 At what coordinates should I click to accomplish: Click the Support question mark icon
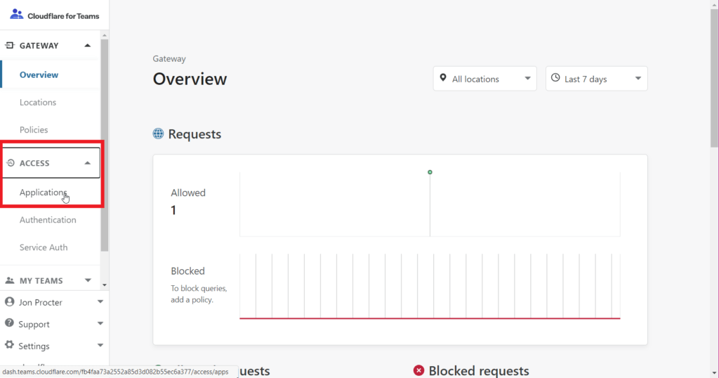(x=9, y=323)
